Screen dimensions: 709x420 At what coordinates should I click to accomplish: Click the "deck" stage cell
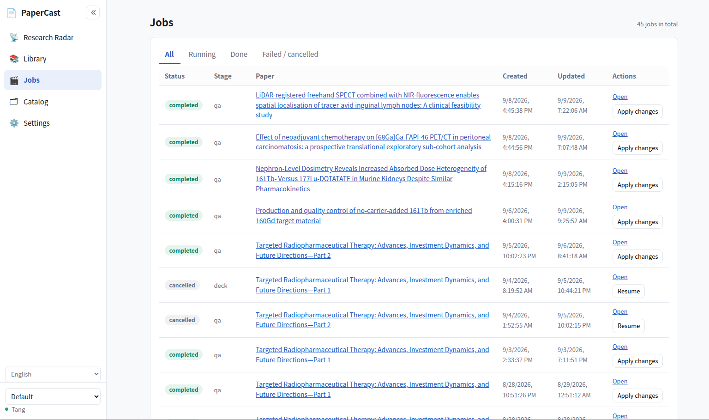click(x=221, y=286)
